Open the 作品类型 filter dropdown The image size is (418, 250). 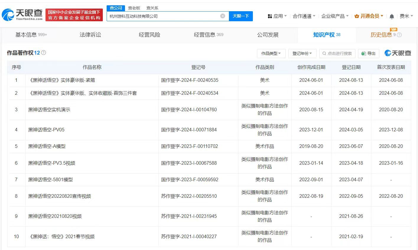coord(271,53)
